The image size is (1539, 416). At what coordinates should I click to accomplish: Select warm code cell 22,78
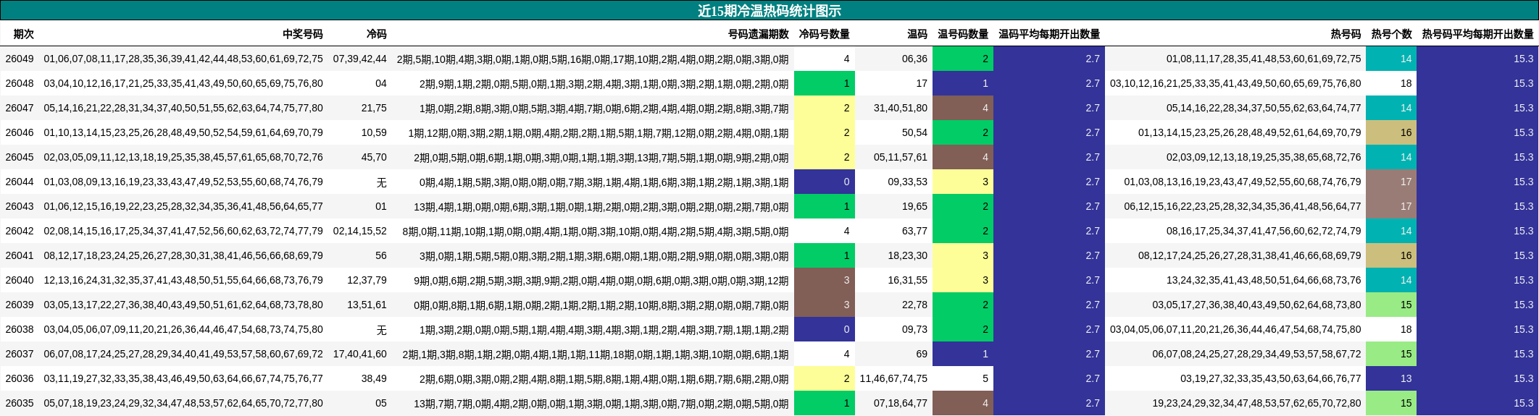pyautogui.click(x=914, y=305)
